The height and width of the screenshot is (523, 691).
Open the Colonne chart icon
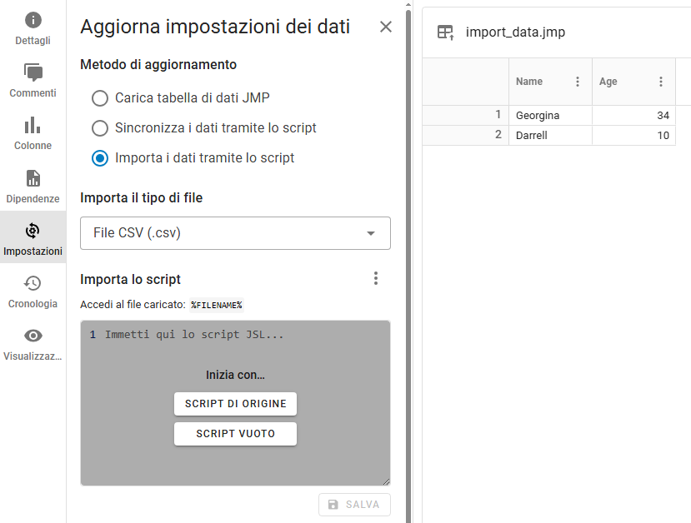[x=33, y=126]
